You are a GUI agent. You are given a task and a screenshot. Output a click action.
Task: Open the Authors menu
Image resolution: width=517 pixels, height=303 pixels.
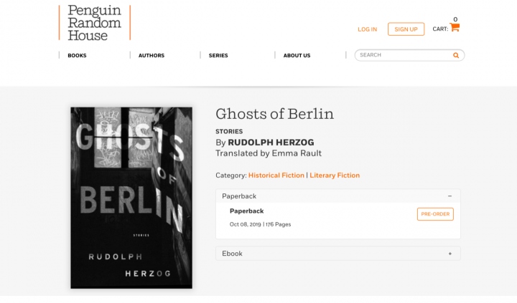(152, 56)
